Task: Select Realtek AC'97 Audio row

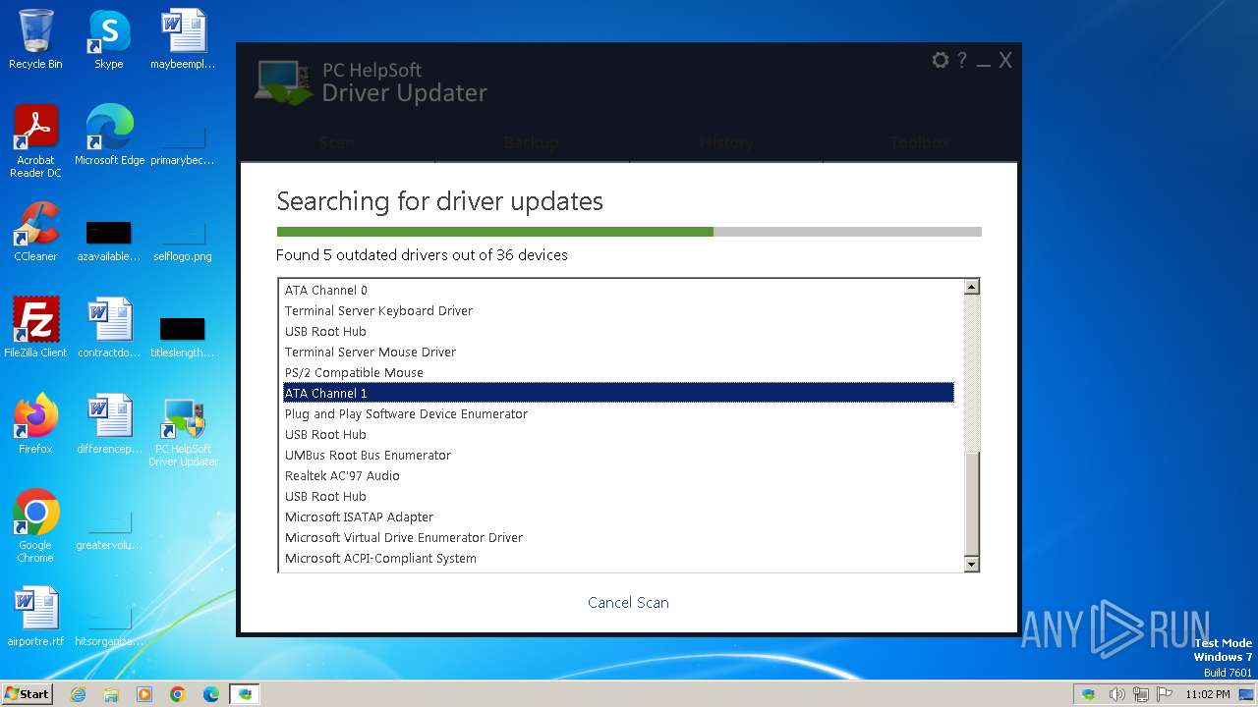Action: point(616,476)
